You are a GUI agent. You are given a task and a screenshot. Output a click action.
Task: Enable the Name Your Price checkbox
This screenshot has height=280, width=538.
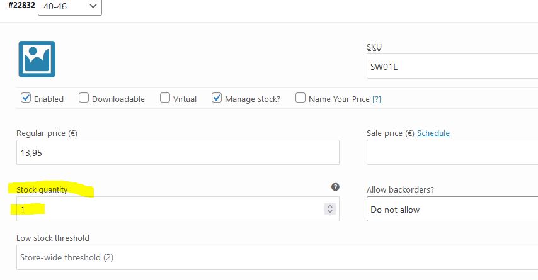coord(300,98)
